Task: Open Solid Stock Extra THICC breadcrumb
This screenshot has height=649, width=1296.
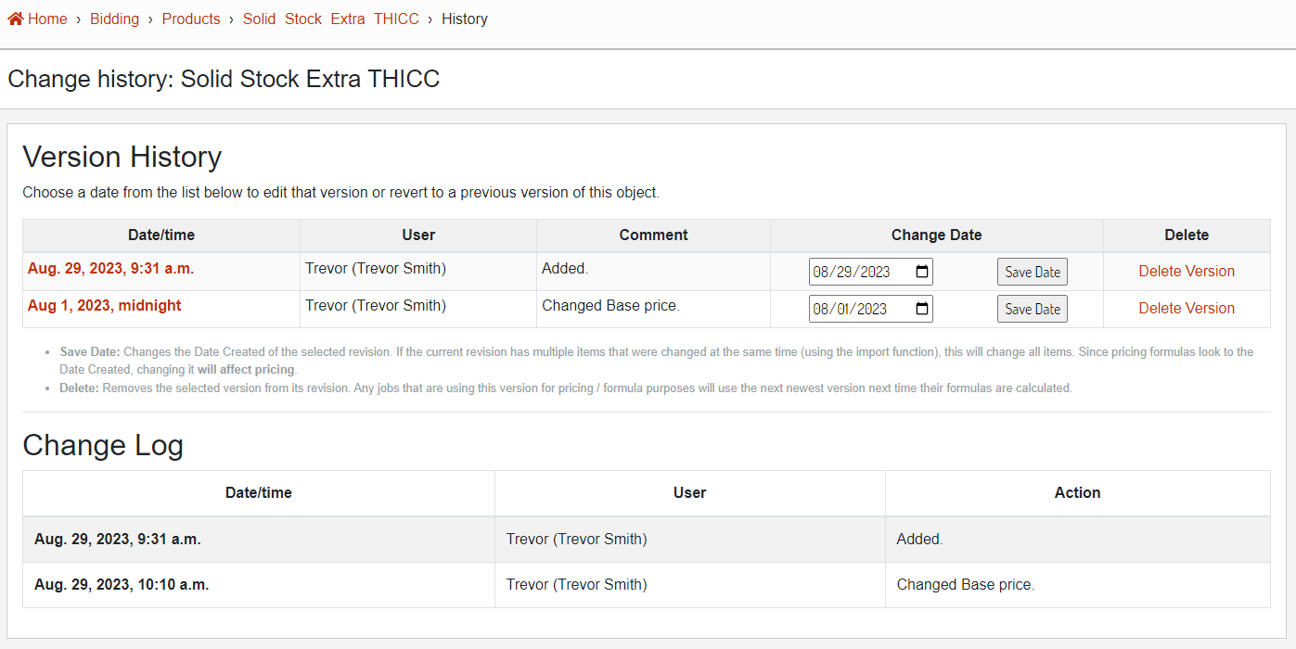Action: click(330, 19)
